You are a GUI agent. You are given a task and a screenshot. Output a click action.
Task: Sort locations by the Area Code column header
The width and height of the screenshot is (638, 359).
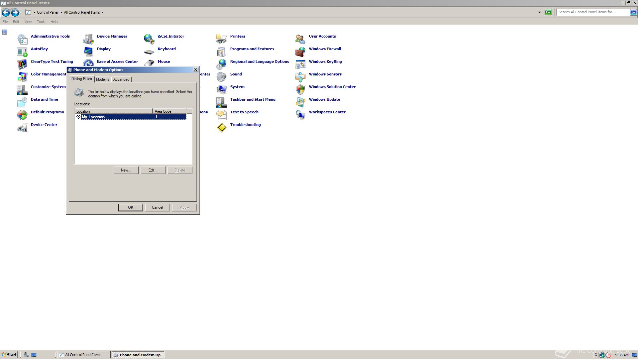click(169, 111)
